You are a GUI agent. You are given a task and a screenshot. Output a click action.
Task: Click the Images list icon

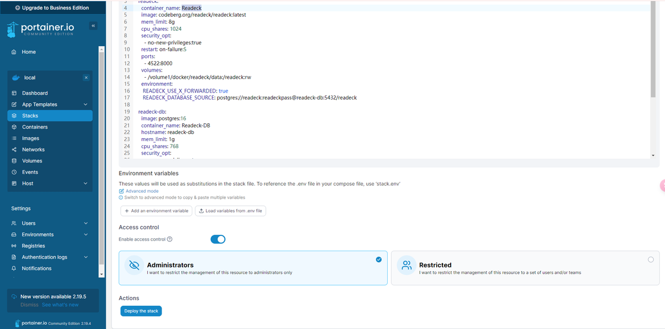pyautogui.click(x=14, y=139)
